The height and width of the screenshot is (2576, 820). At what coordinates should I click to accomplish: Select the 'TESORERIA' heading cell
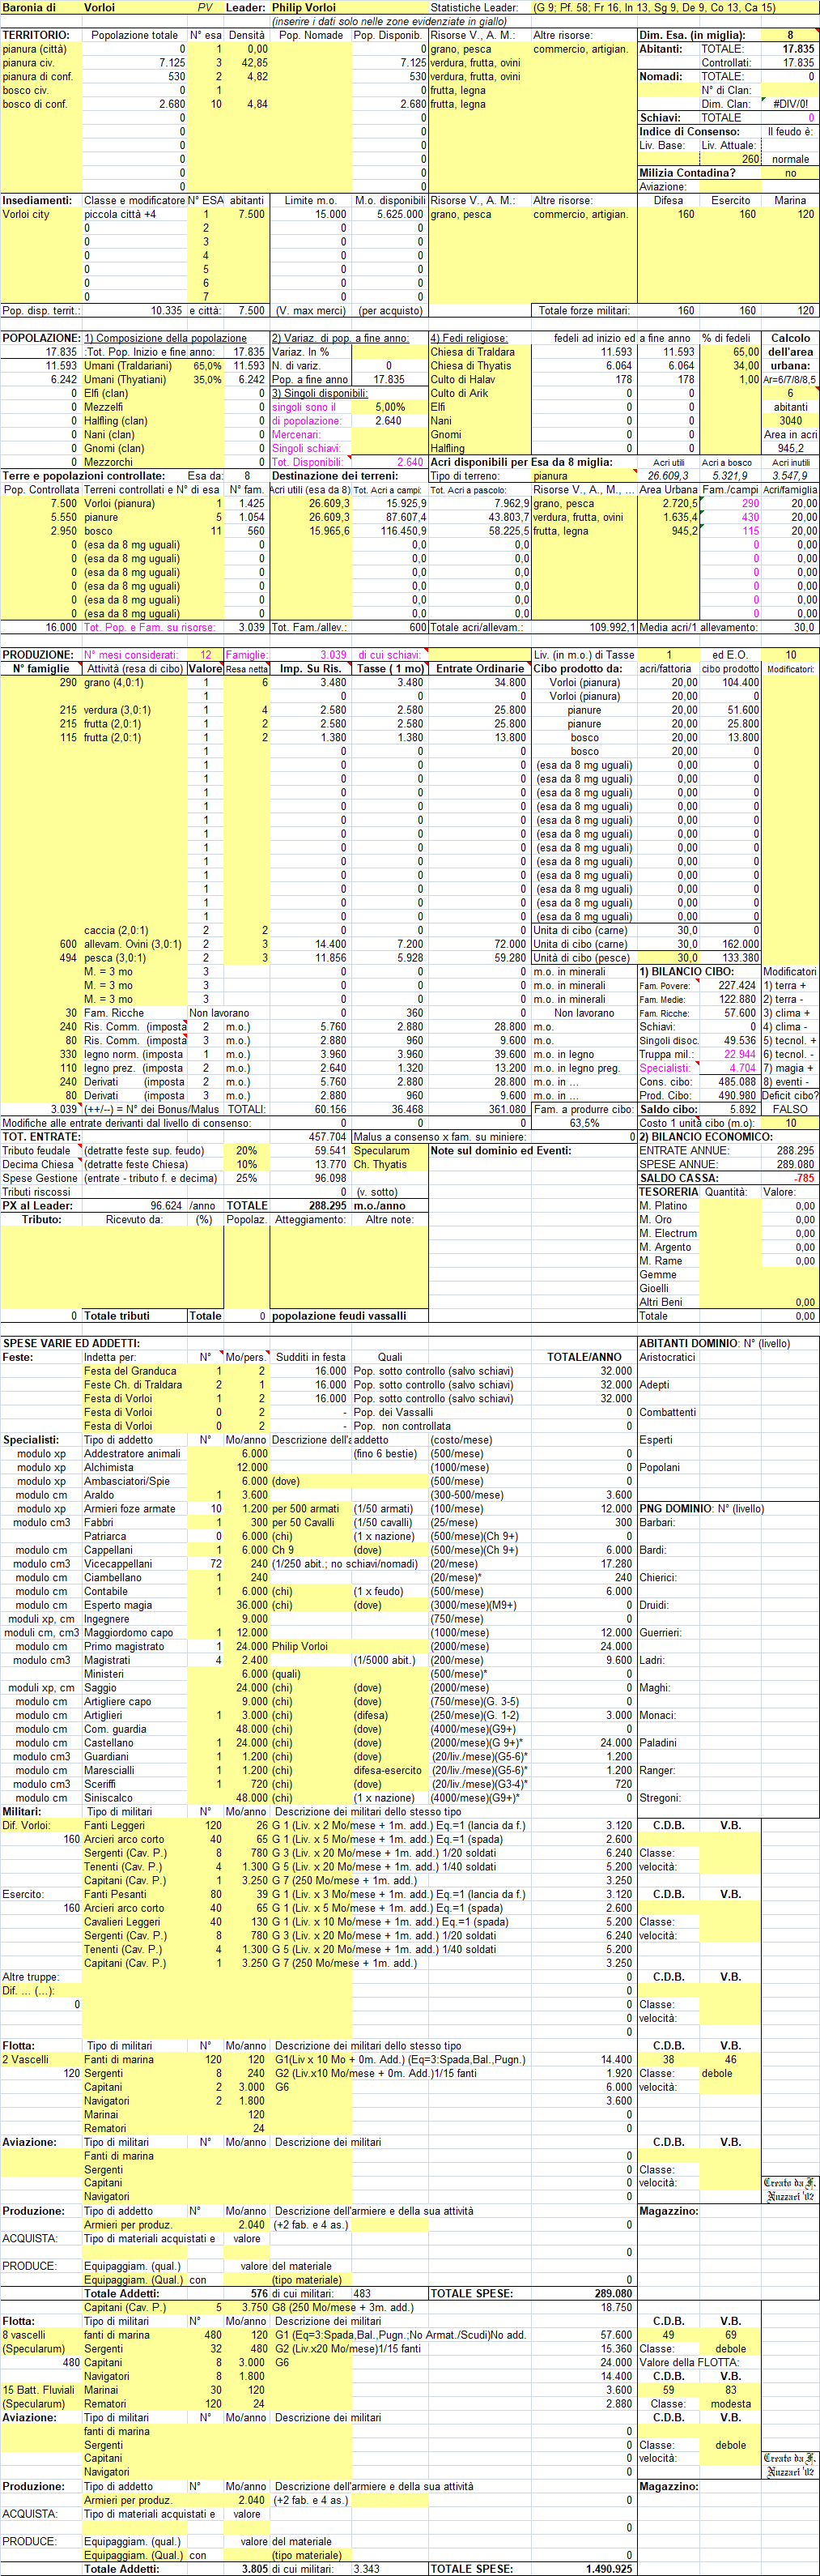(669, 1192)
